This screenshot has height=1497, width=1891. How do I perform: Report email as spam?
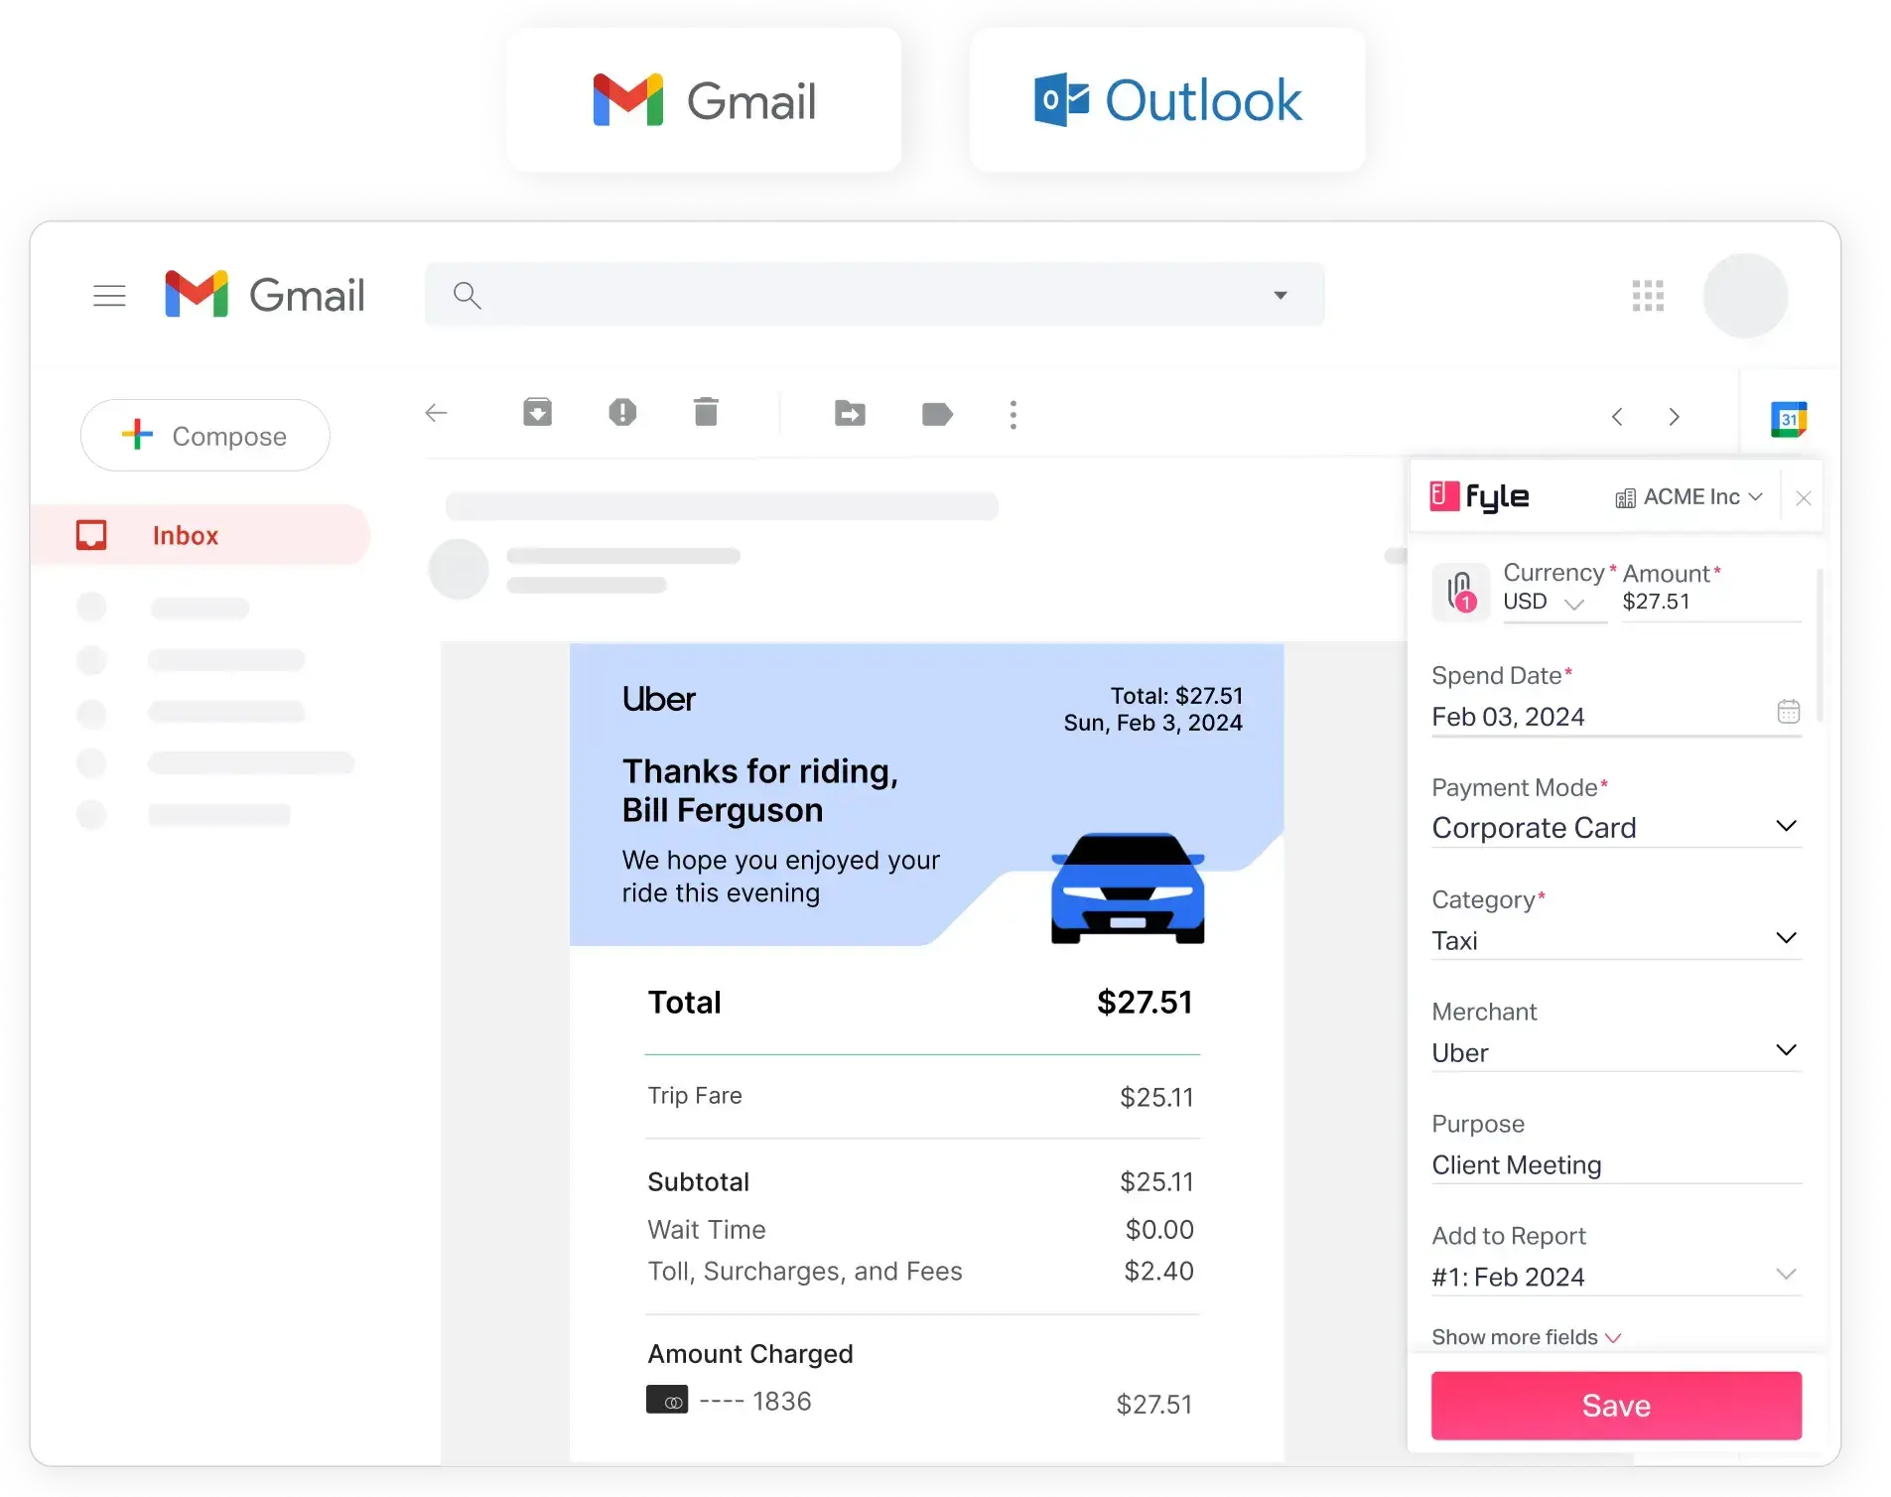coord(622,412)
